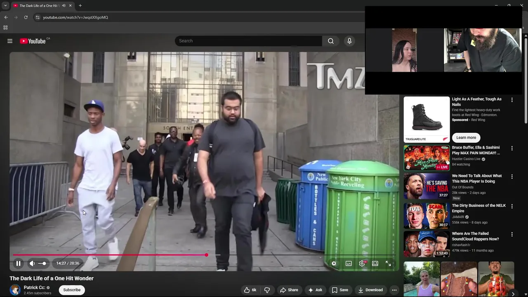The image size is (528, 297).
Task: Open options for the Red Wing ad
Action: (512, 100)
